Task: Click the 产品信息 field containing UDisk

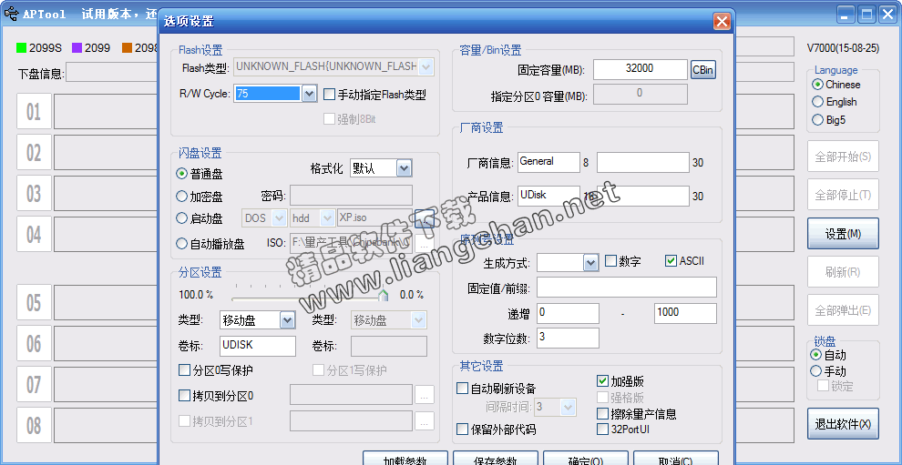Action: click(x=548, y=196)
